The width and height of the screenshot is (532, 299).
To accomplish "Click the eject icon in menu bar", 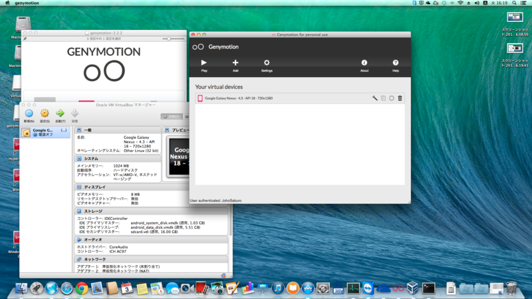I will [x=469, y=3].
